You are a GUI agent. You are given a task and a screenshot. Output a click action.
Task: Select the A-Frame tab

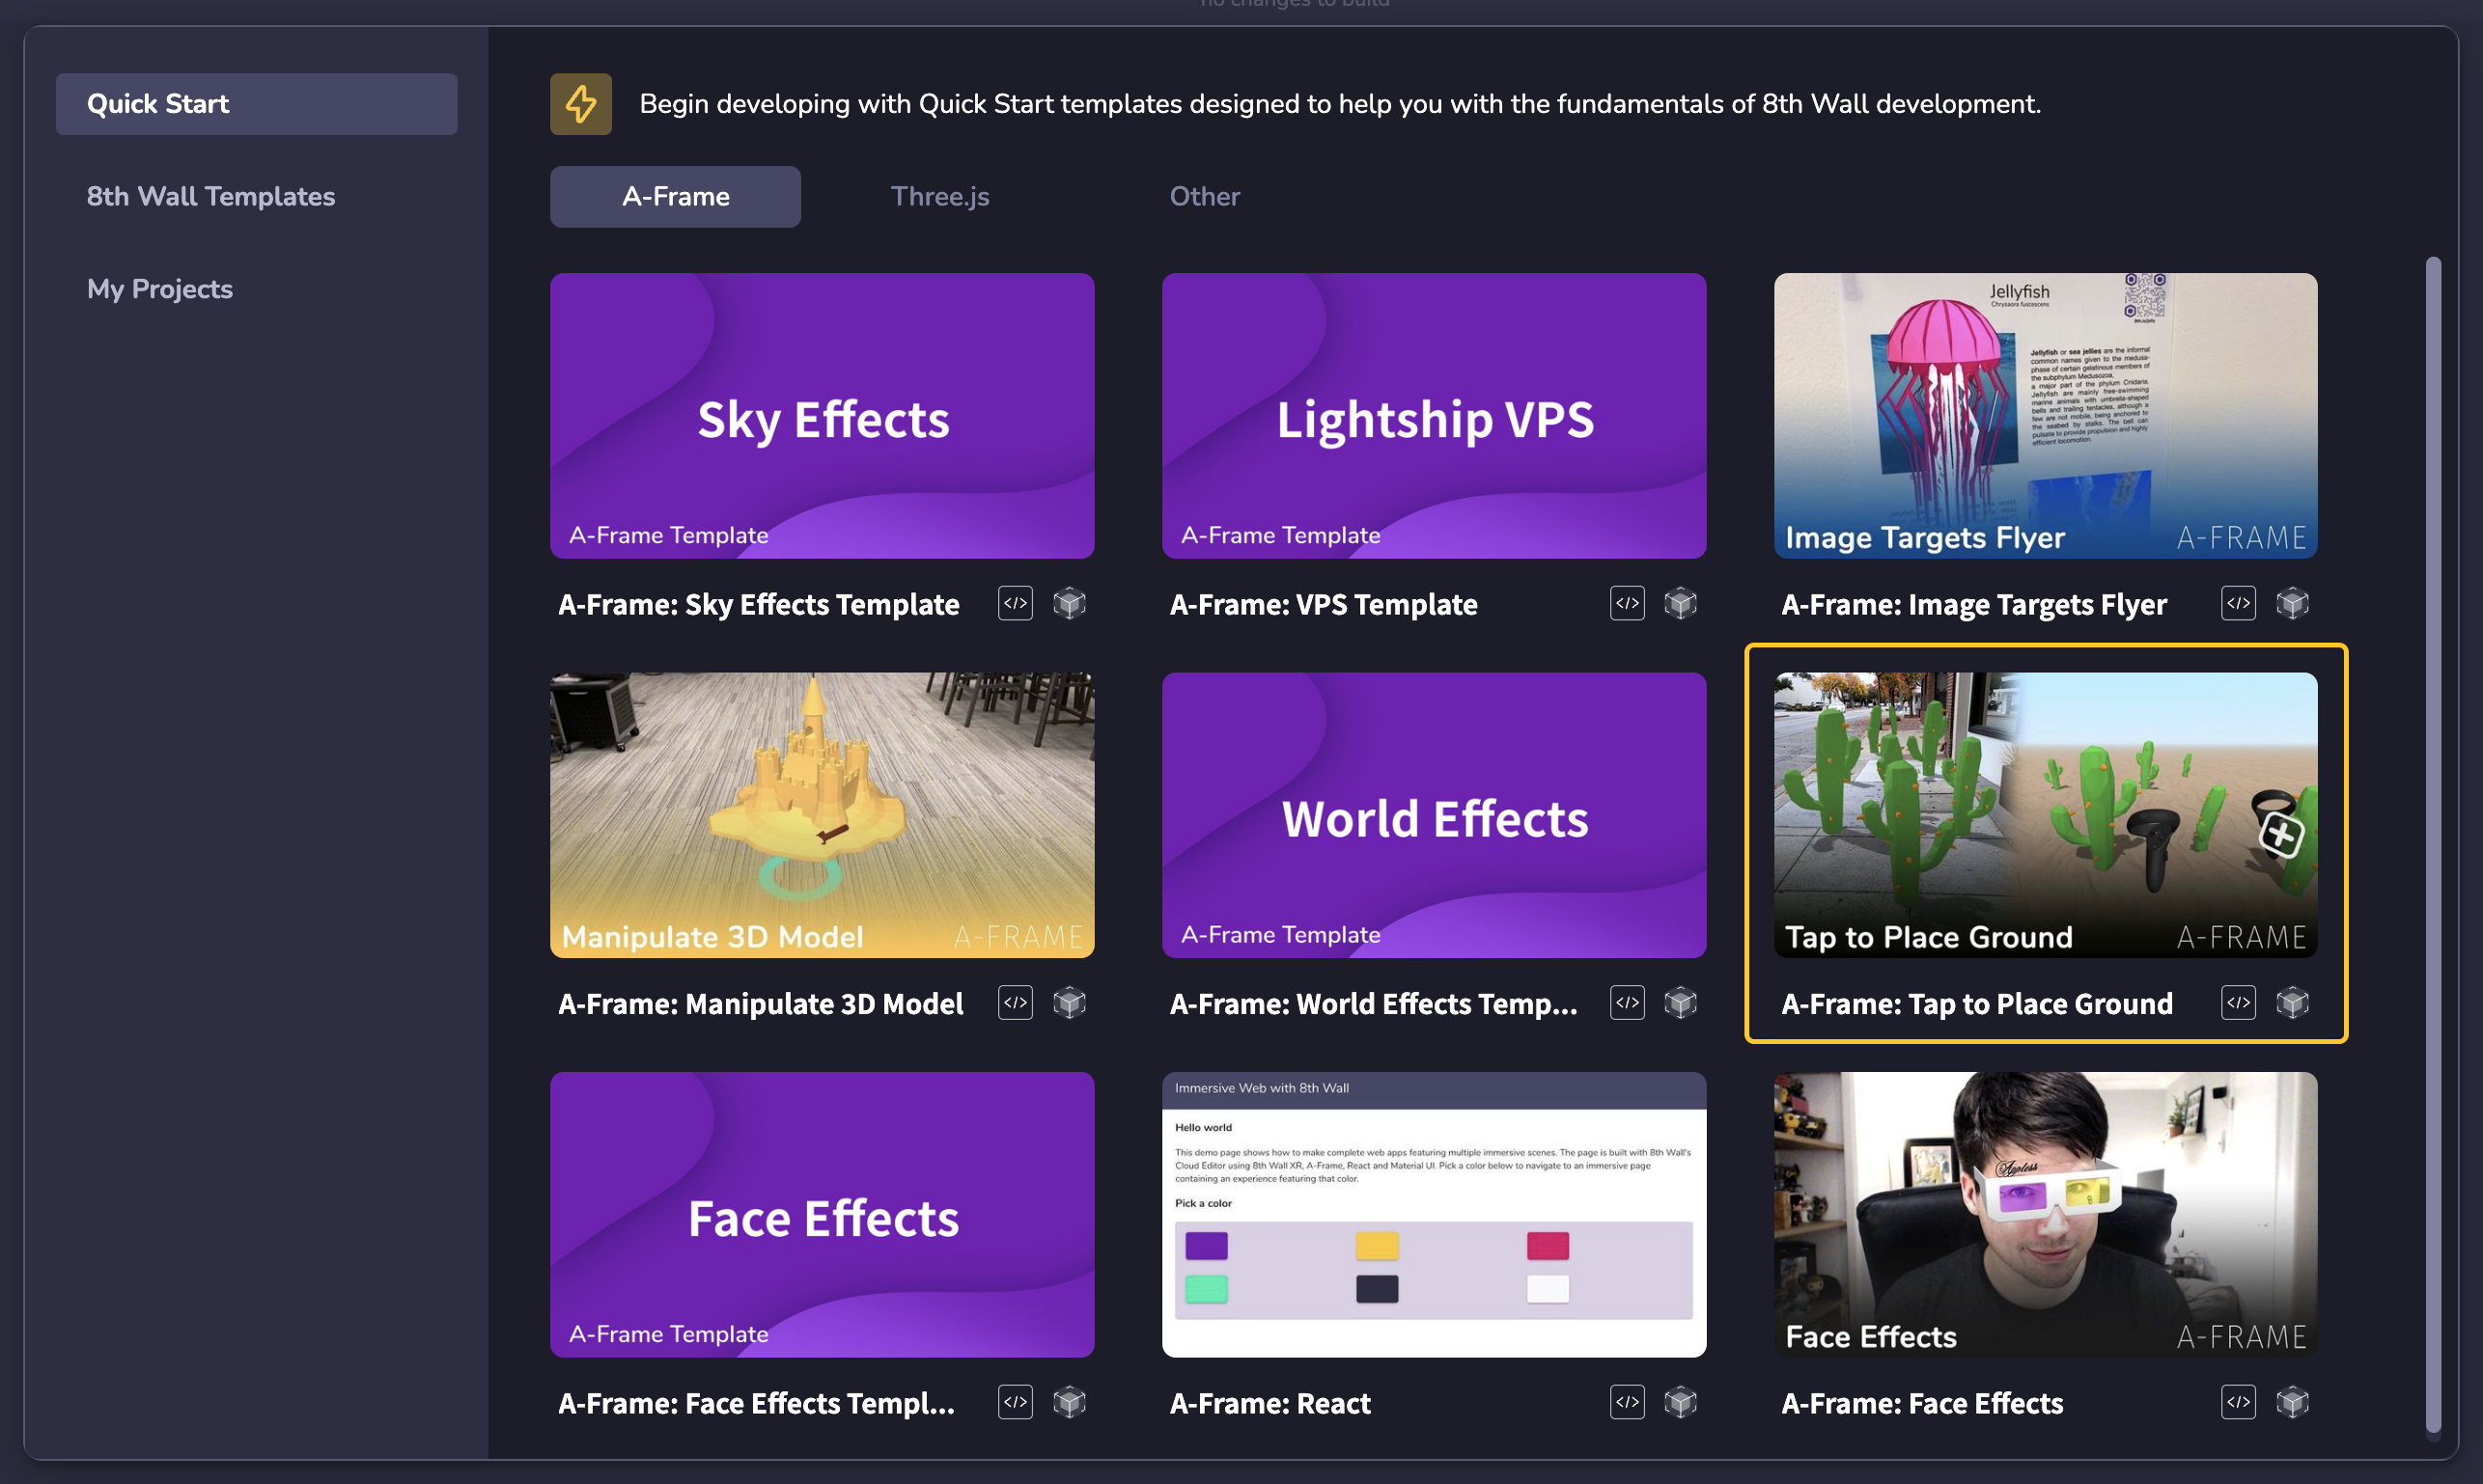point(675,196)
